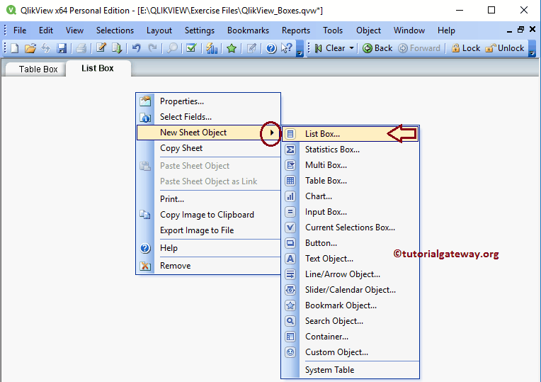Open a file using the folder icon
This screenshot has width=541, height=382.
30,48
